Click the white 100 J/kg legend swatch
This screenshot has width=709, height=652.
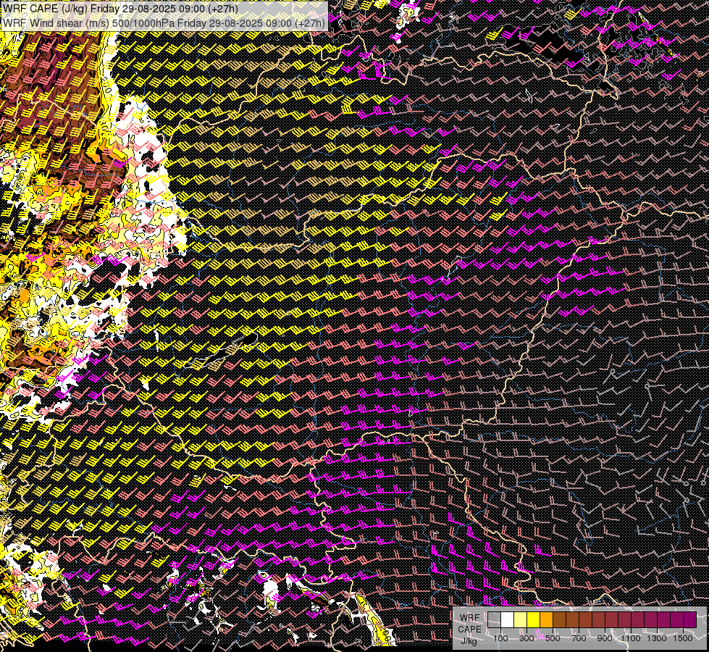[508, 620]
